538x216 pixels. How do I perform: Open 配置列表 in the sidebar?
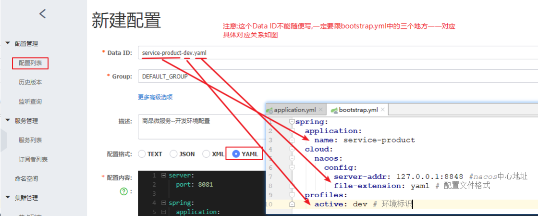click(30, 63)
